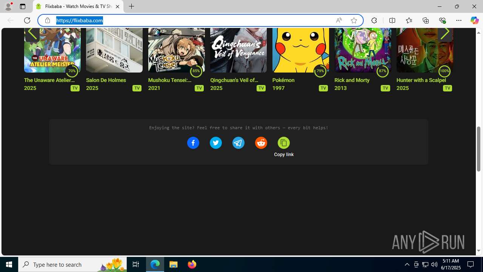The height and width of the screenshot is (272, 483).
Task: Click the TV badge under Salon De Holmes
Action: pos(137,88)
